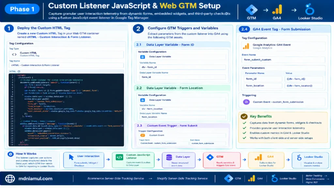The image size is (334, 188).
Task: Click the Google Analytics GA4 Event icon in Tag Configuration
Action: click(x=246, y=46)
